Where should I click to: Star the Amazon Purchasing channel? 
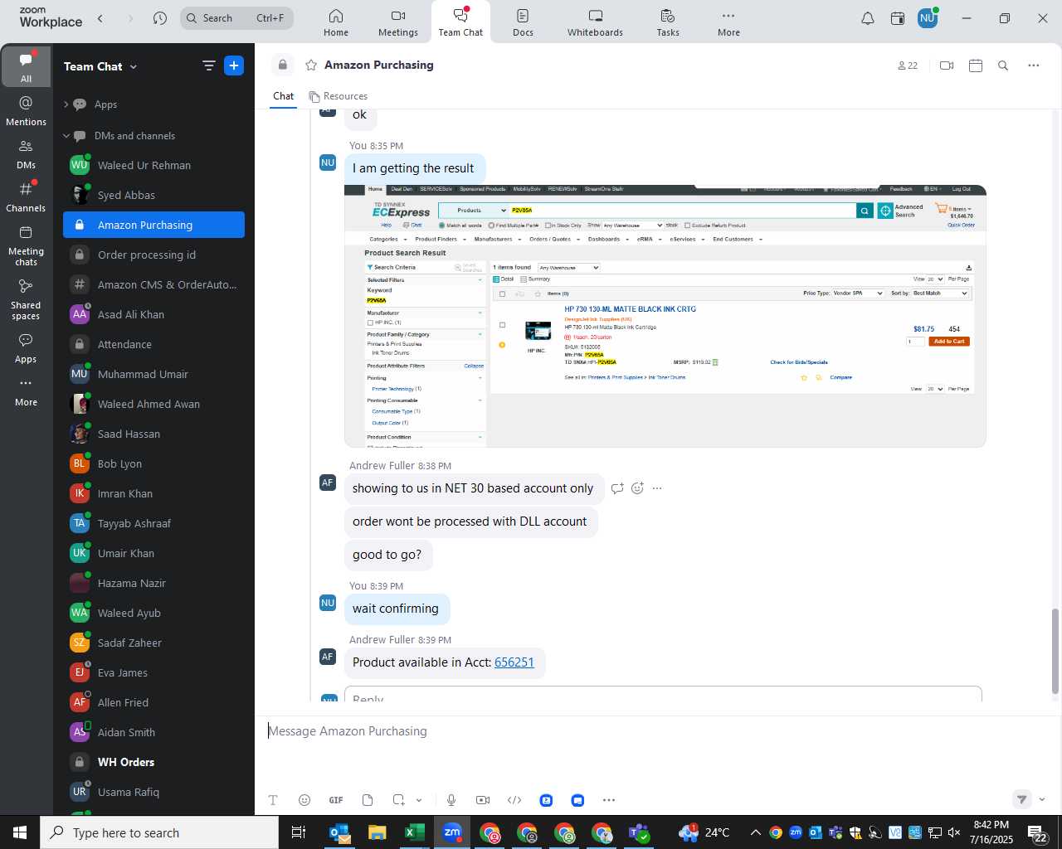(311, 65)
